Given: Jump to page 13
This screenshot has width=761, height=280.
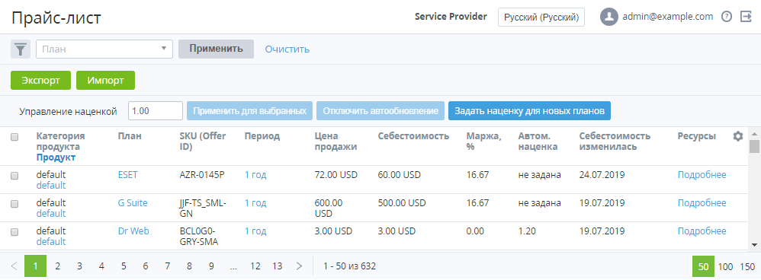Looking at the screenshot, I should point(277,266).
